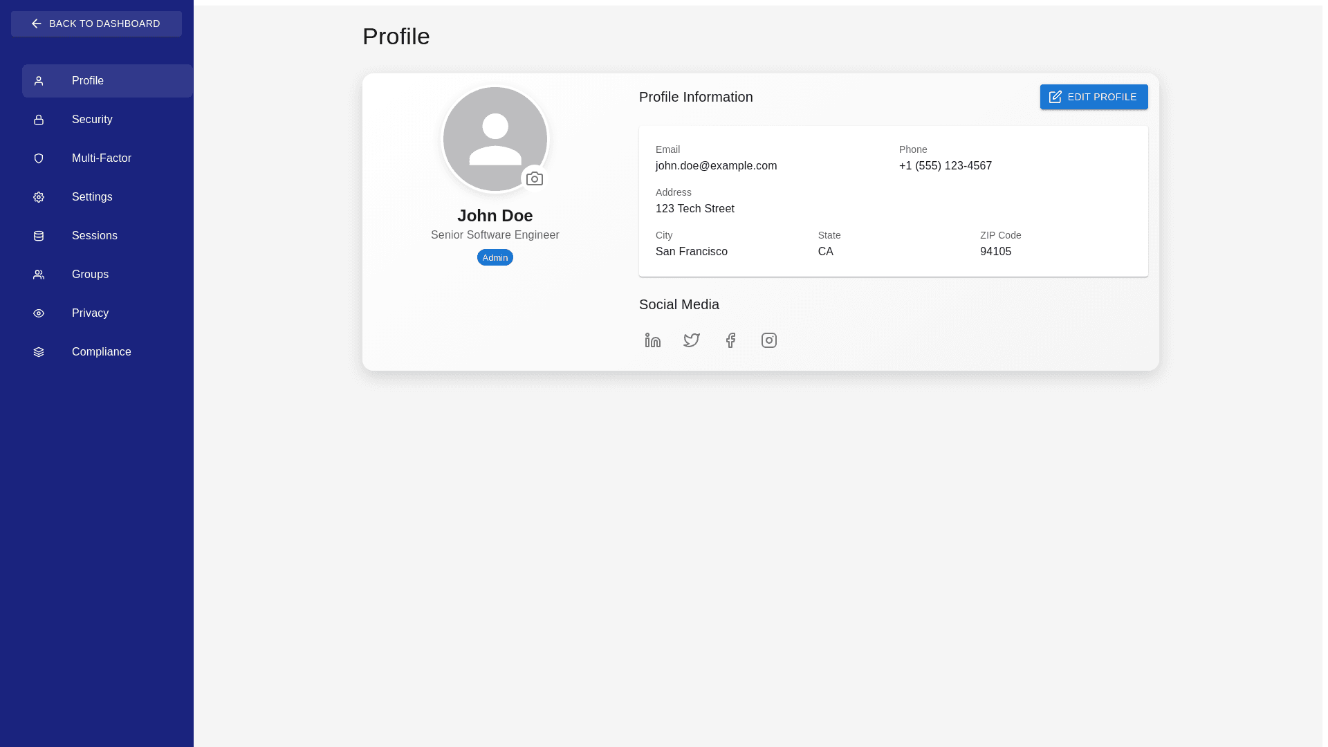Click the Facebook social icon
The image size is (1328, 747).
pyautogui.click(x=730, y=340)
